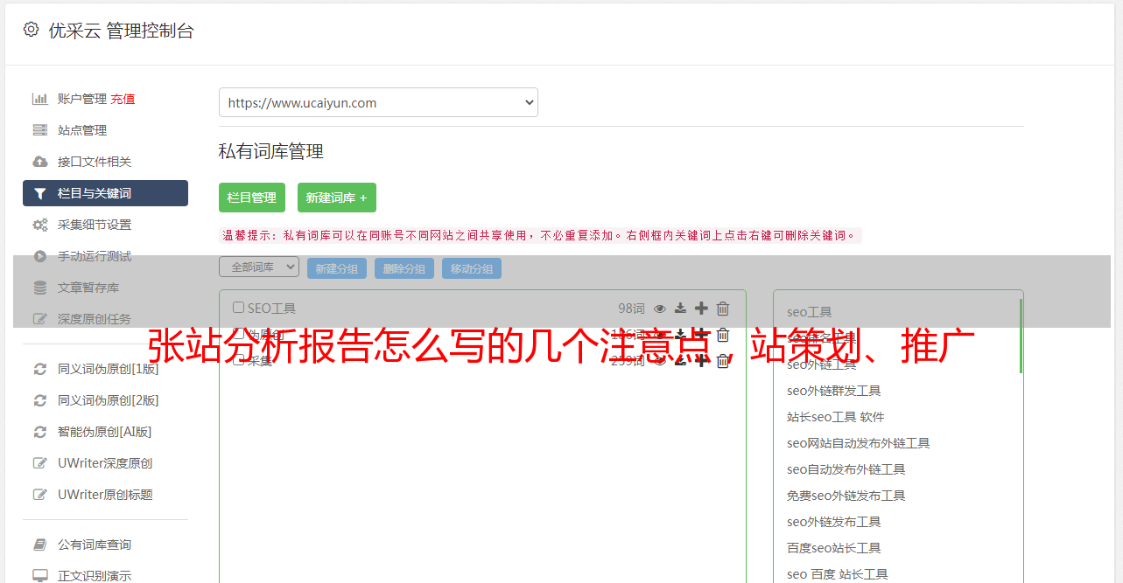Click refresh icon of 同义词伪原创[1版]

point(39,369)
